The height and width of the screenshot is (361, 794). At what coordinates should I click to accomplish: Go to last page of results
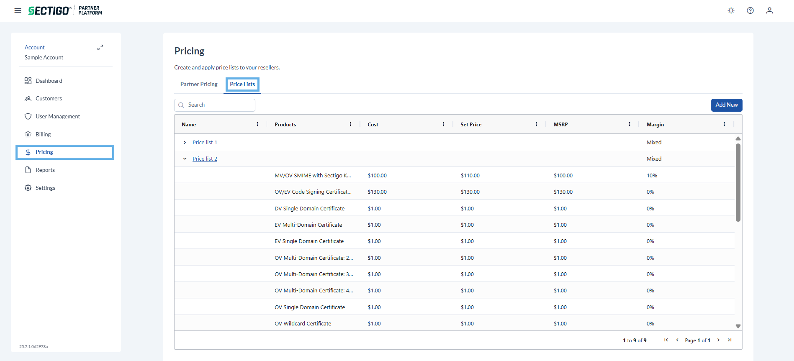tap(730, 340)
